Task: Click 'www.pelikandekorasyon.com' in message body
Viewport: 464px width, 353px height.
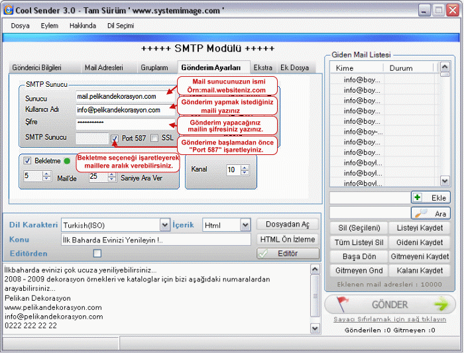Action: pos(53,307)
